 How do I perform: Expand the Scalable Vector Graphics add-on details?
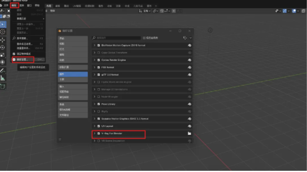coord(94,119)
